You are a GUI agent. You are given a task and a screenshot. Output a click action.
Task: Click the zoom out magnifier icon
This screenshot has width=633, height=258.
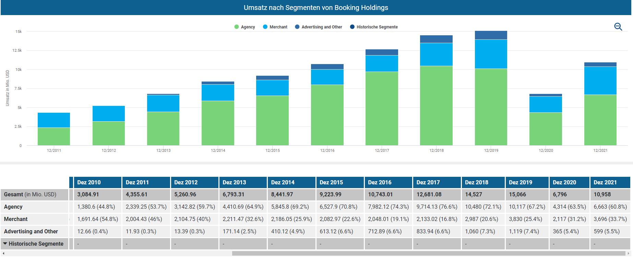[618, 27]
